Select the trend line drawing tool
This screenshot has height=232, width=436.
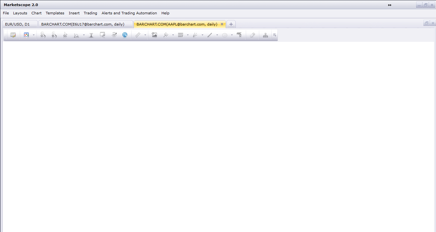210,35
